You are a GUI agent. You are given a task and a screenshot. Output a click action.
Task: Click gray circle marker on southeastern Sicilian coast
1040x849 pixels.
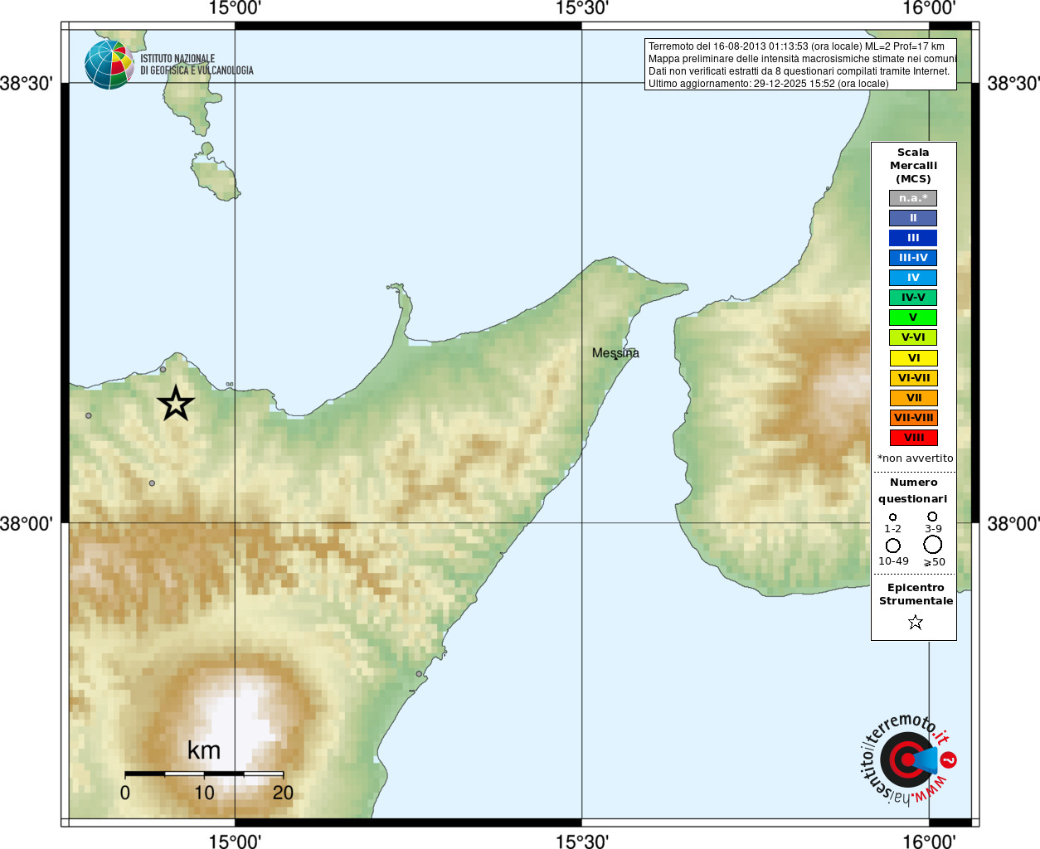(420, 673)
